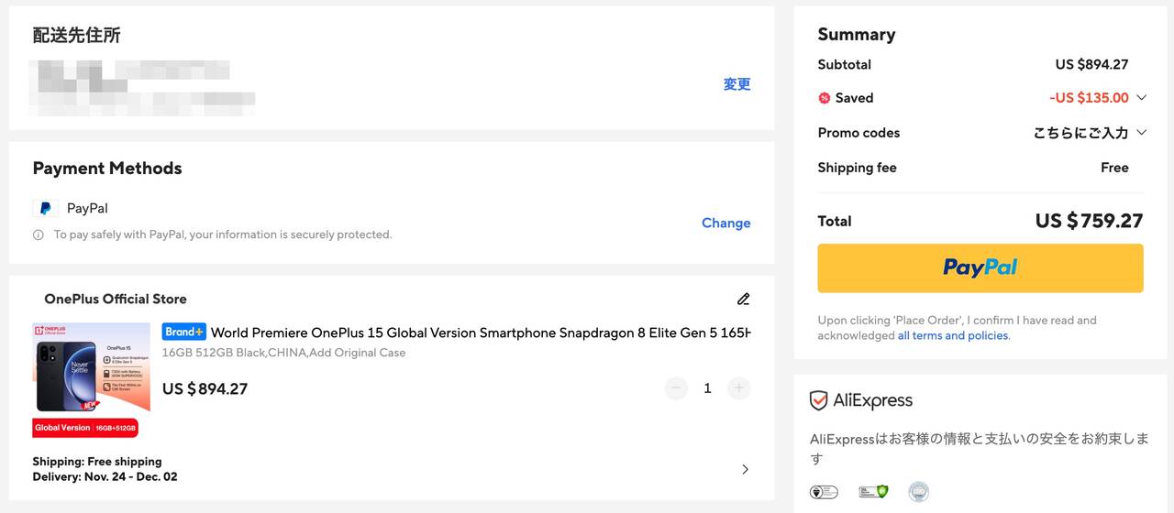Screen dimensions: 1174x513
Task: Click Change to switch payment method
Action: point(725,223)
